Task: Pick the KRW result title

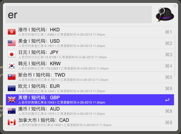Action: click(39, 64)
